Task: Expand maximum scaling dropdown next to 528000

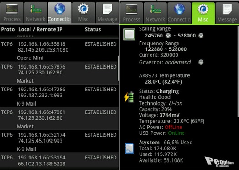Action: click(201, 36)
